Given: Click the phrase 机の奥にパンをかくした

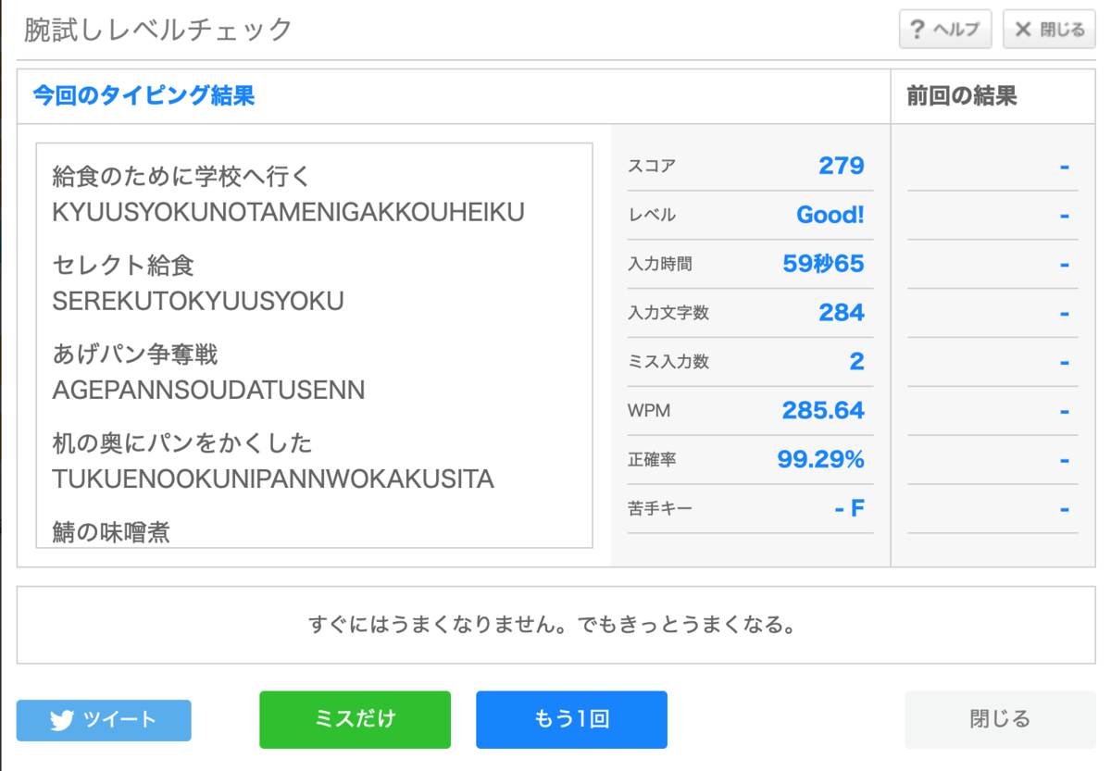Looking at the screenshot, I should click(x=182, y=443).
